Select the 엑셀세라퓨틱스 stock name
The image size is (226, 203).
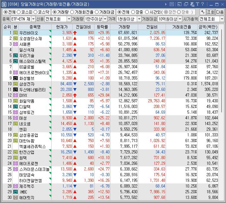33,146
